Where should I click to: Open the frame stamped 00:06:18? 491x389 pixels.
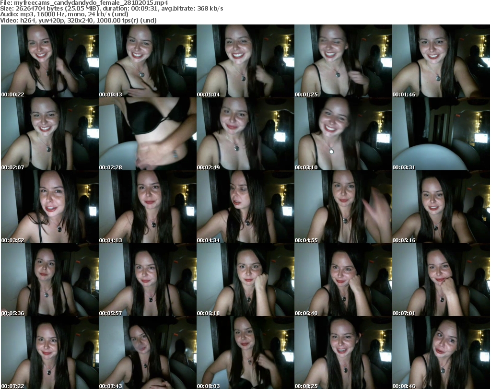coord(245,280)
